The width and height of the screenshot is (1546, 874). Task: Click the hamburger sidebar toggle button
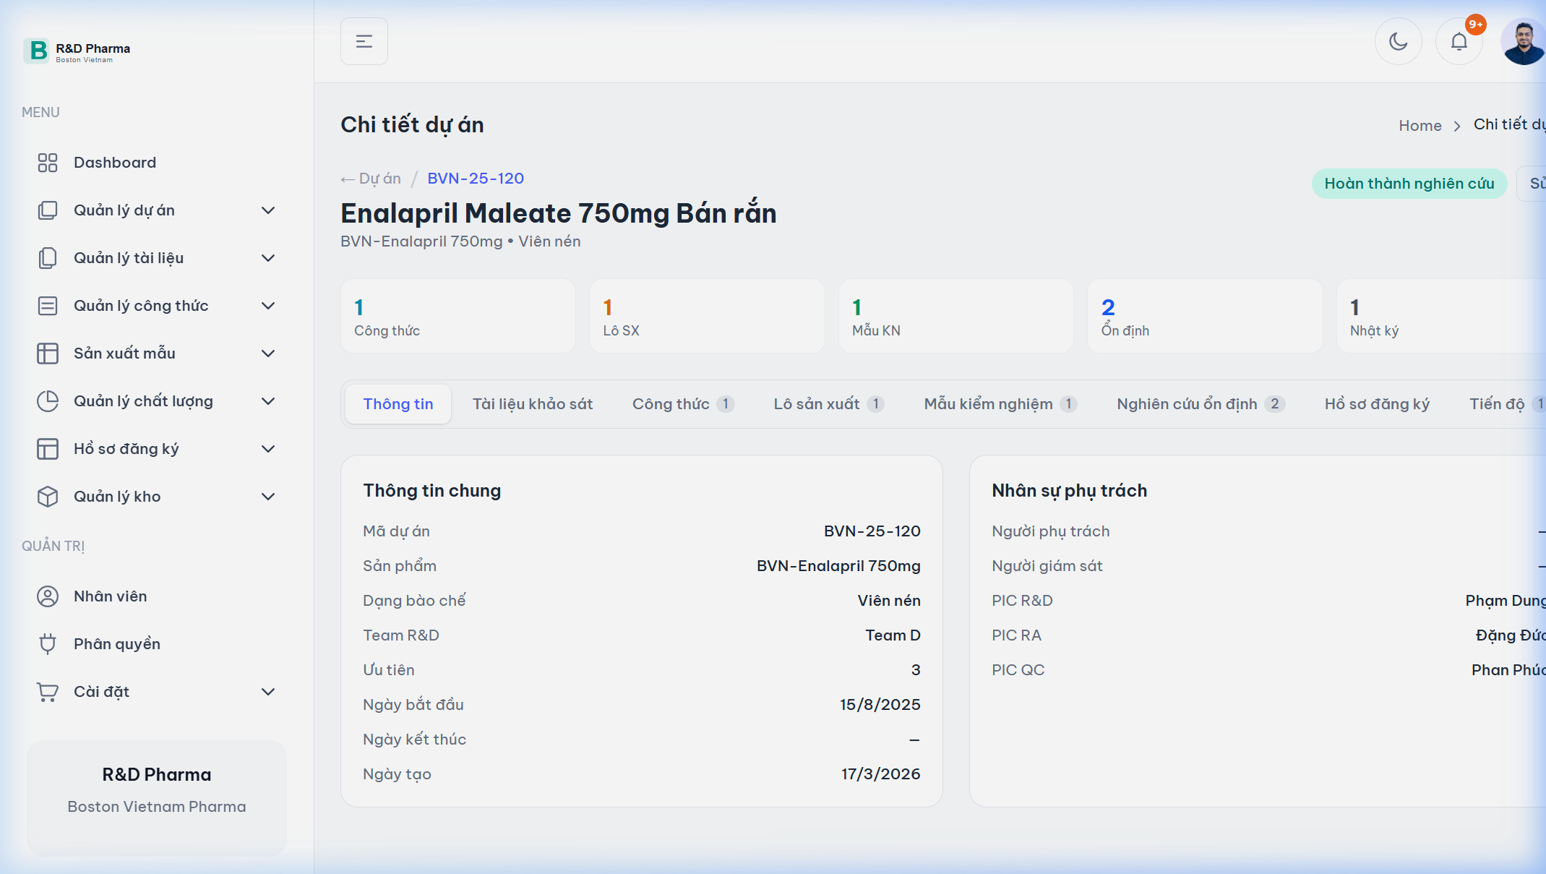[364, 41]
